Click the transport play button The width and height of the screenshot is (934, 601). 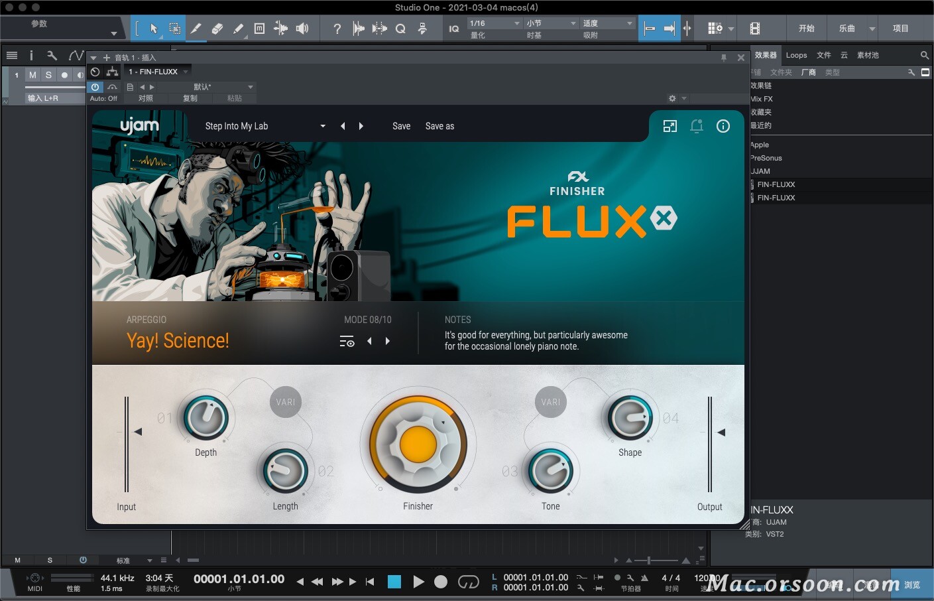click(418, 582)
